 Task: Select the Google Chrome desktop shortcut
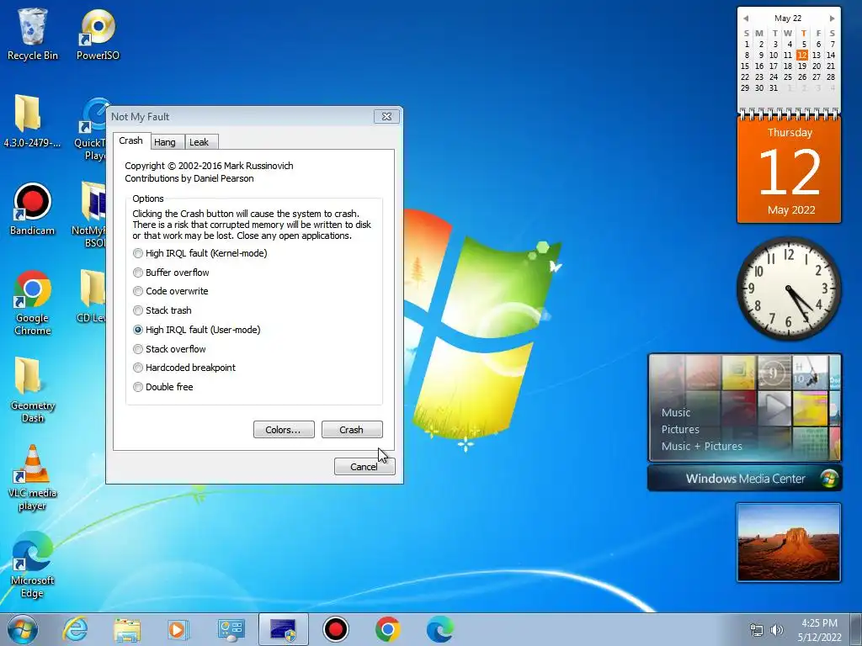click(33, 302)
